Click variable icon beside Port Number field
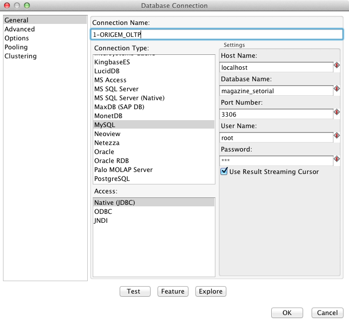Image resolution: width=349 pixels, height=324 pixels. 337,112
